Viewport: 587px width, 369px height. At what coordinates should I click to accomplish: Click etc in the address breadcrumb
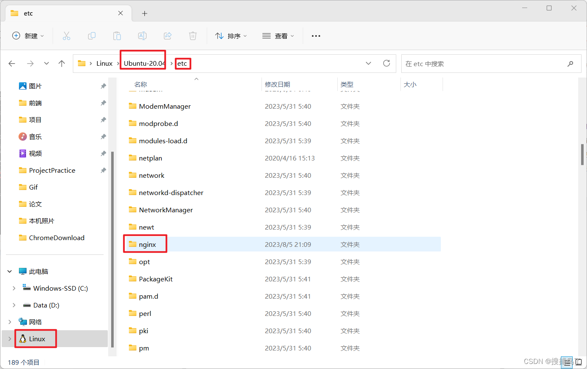point(182,64)
